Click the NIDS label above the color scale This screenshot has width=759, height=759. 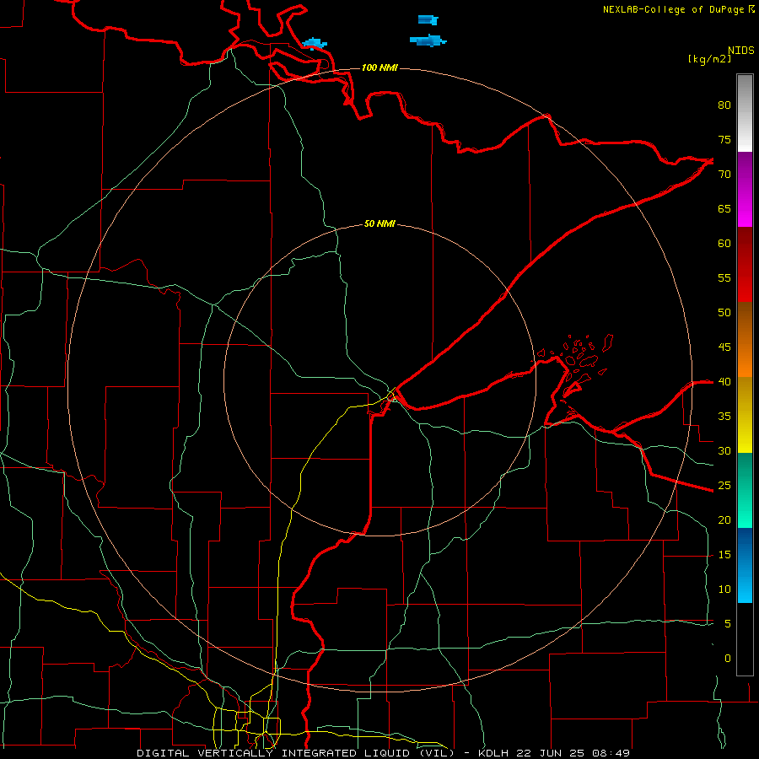(741, 50)
